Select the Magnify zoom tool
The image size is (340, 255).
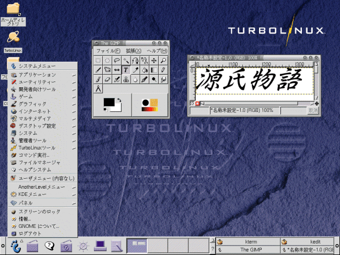click(x=163, y=60)
